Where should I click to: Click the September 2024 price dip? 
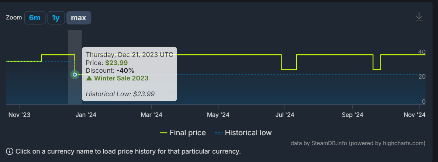pos(376,69)
